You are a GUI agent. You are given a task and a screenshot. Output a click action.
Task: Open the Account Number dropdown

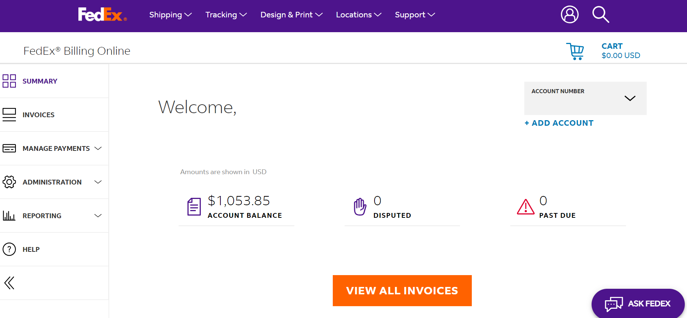pos(630,98)
